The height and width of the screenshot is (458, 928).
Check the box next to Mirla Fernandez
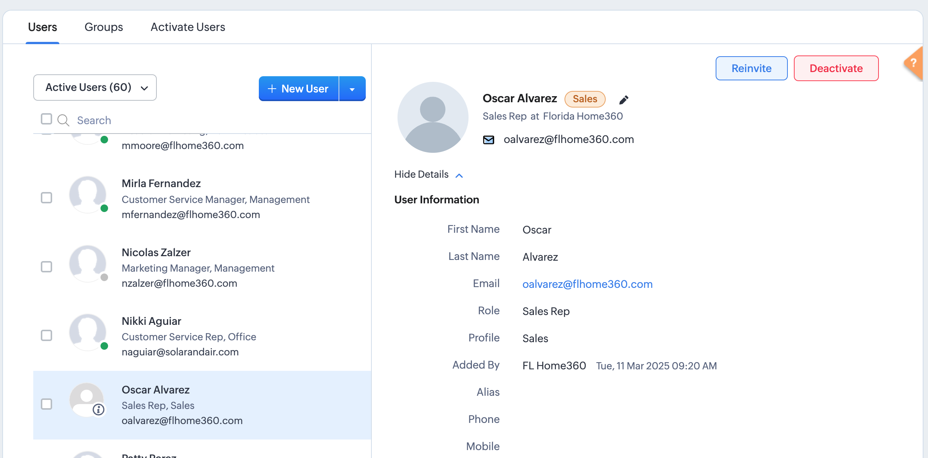(46, 198)
